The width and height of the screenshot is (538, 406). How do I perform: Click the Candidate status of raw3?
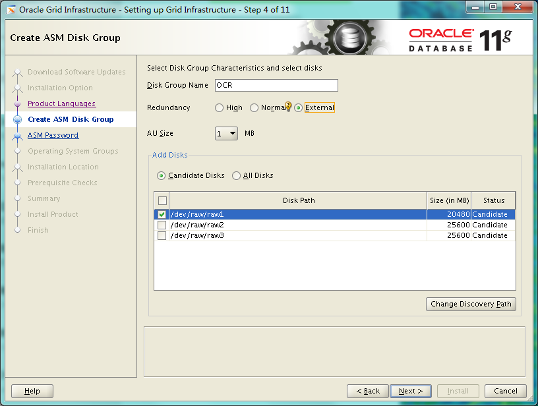click(x=493, y=236)
